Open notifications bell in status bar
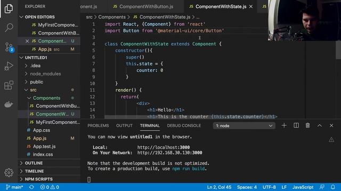The image size is (341, 191). pos(332,187)
